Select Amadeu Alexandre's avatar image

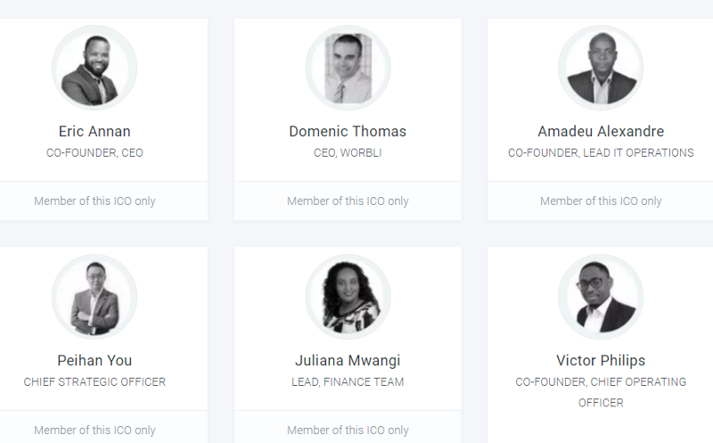pyautogui.click(x=601, y=68)
